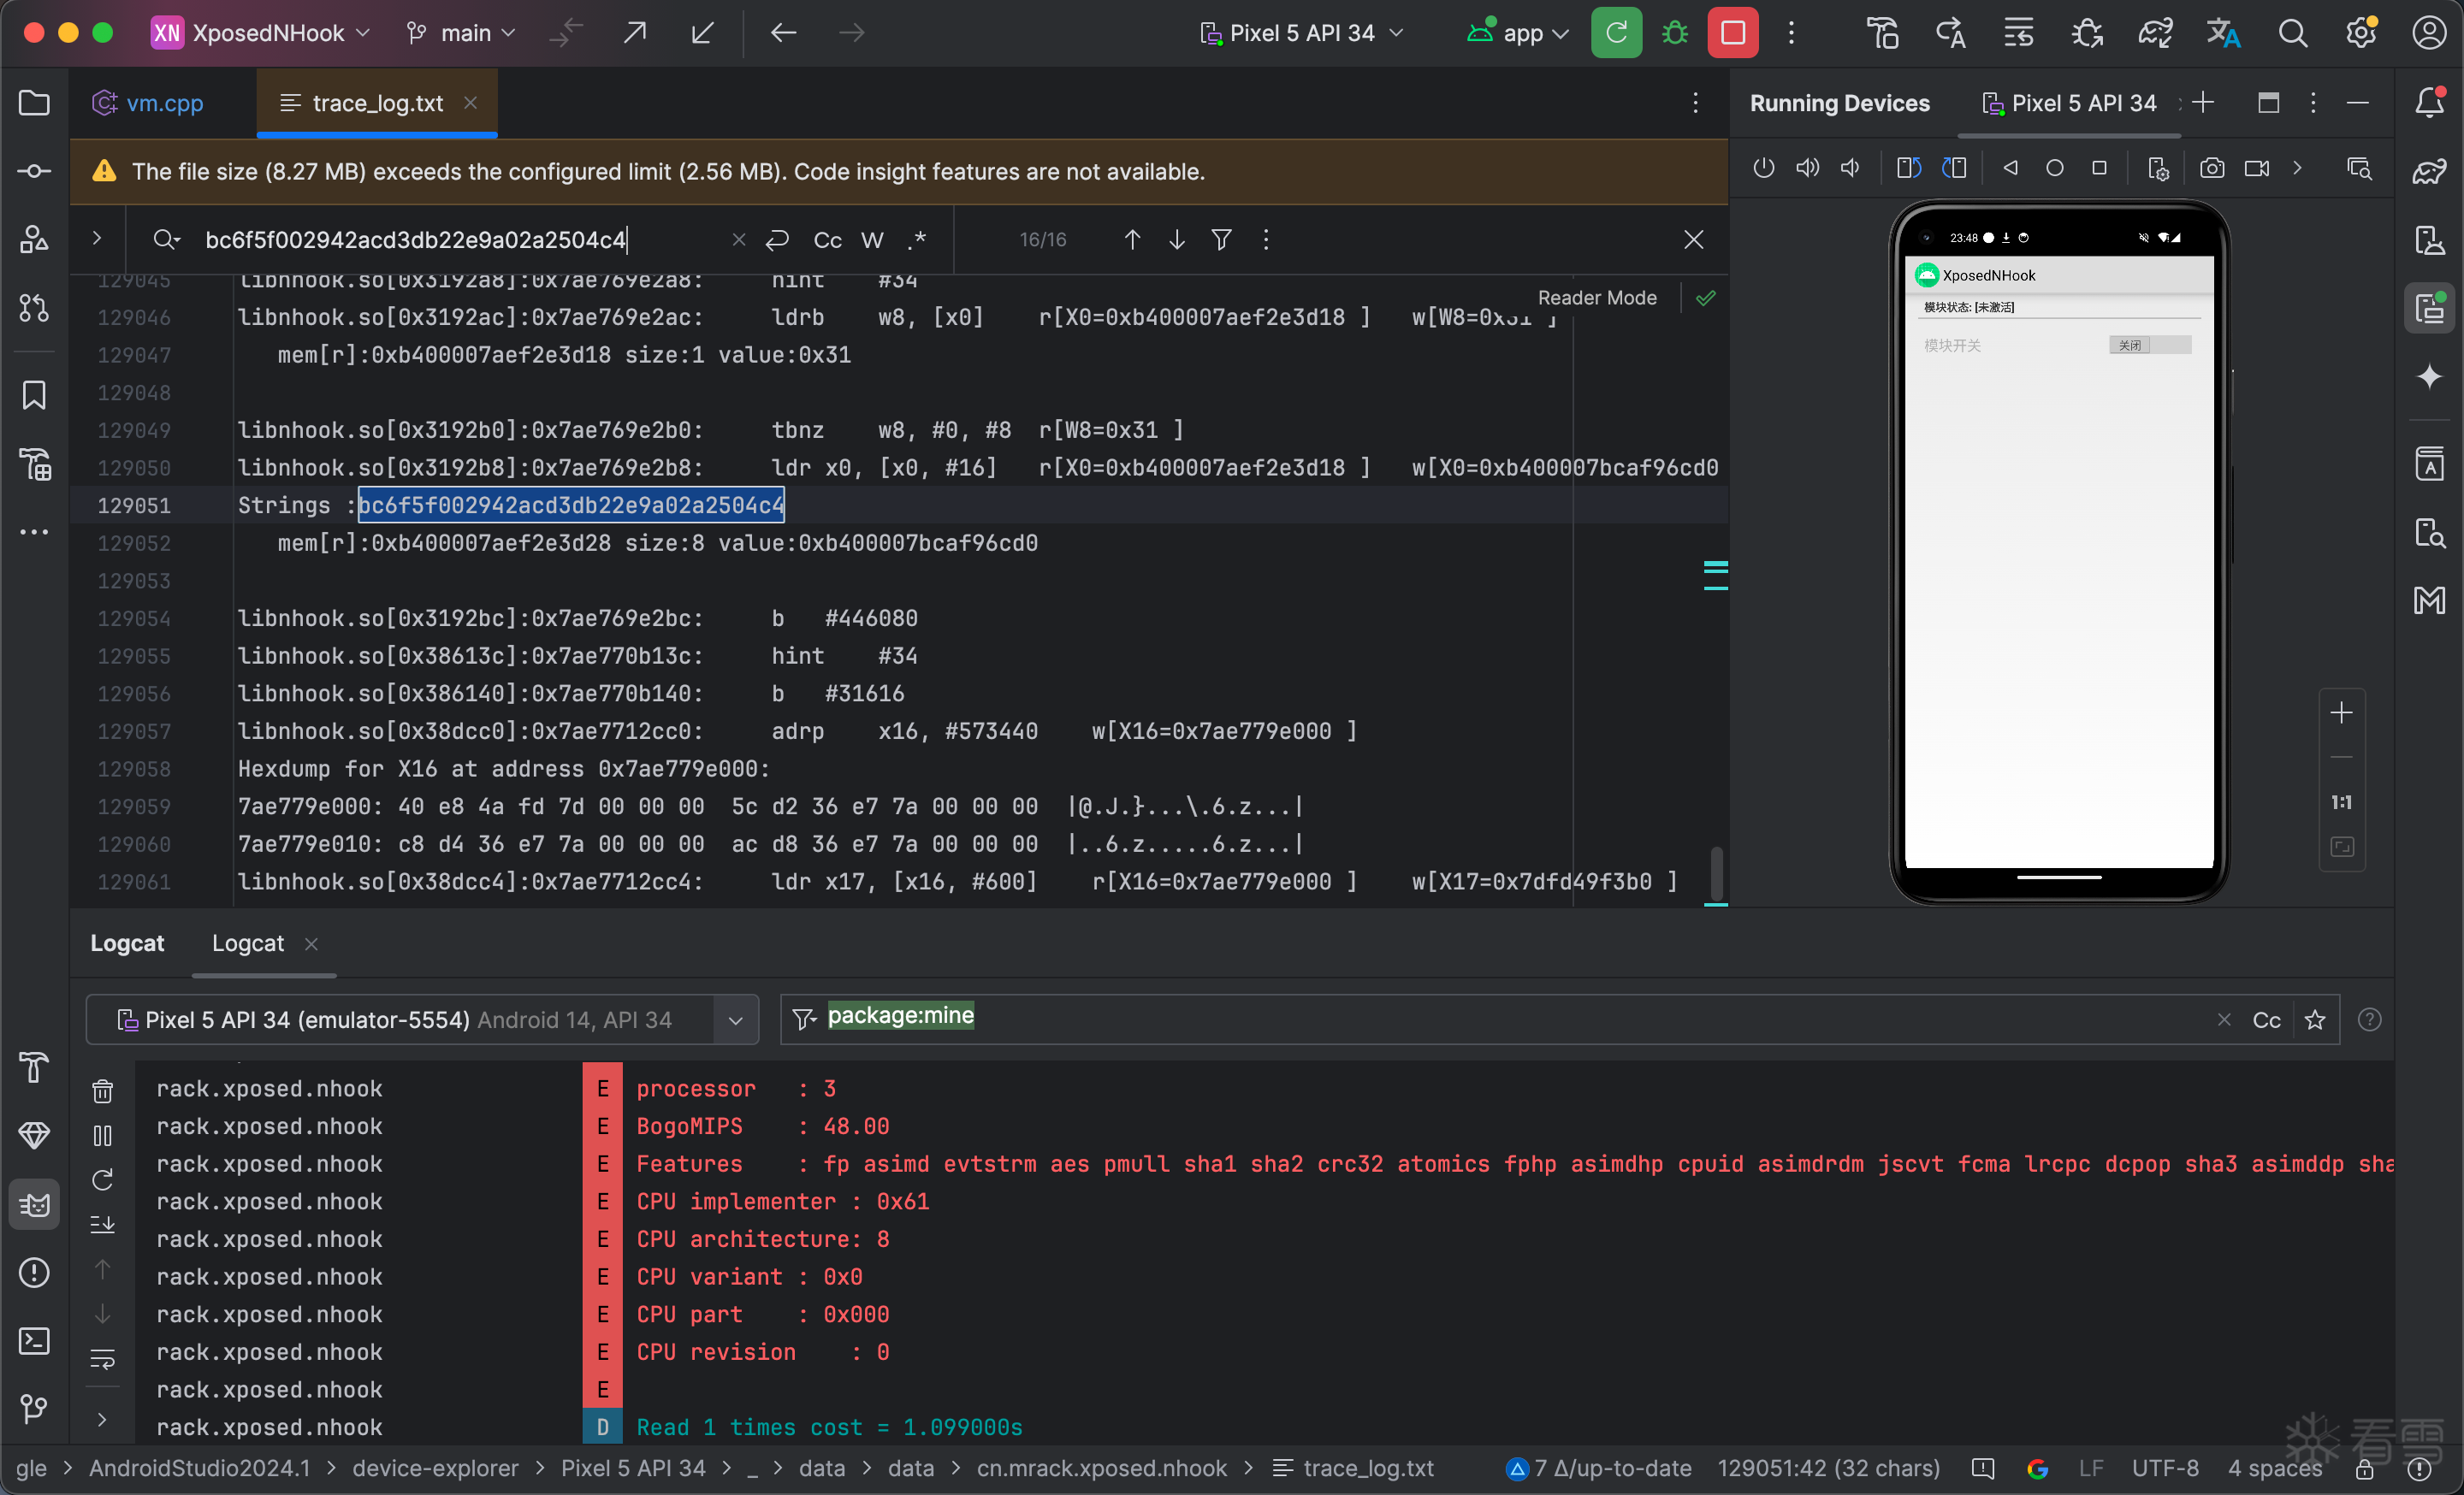Open the Terminal tool window
The height and width of the screenshot is (1495, 2464).
pos(34,1340)
